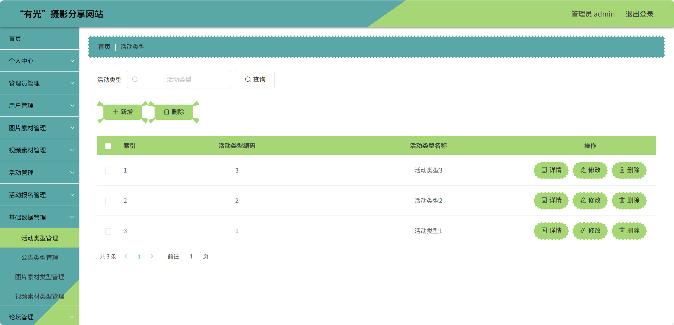Expand the 论坛管理 menu chevron

click(x=72, y=317)
